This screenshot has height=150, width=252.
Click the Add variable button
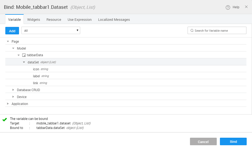click(x=12, y=31)
